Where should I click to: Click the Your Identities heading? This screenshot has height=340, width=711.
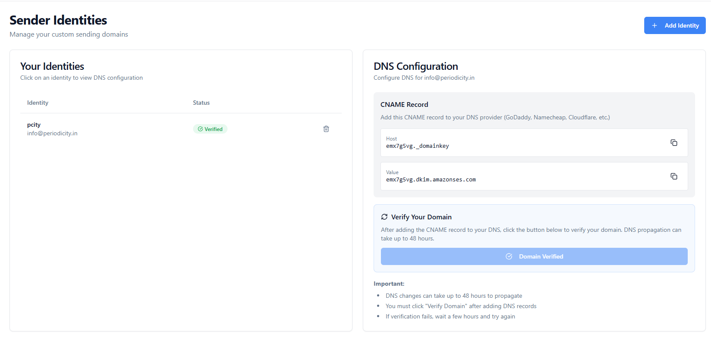point(52,66)
